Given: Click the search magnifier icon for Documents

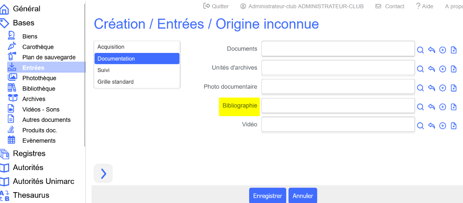Looking at the screenshot, I should pos(420,50).
